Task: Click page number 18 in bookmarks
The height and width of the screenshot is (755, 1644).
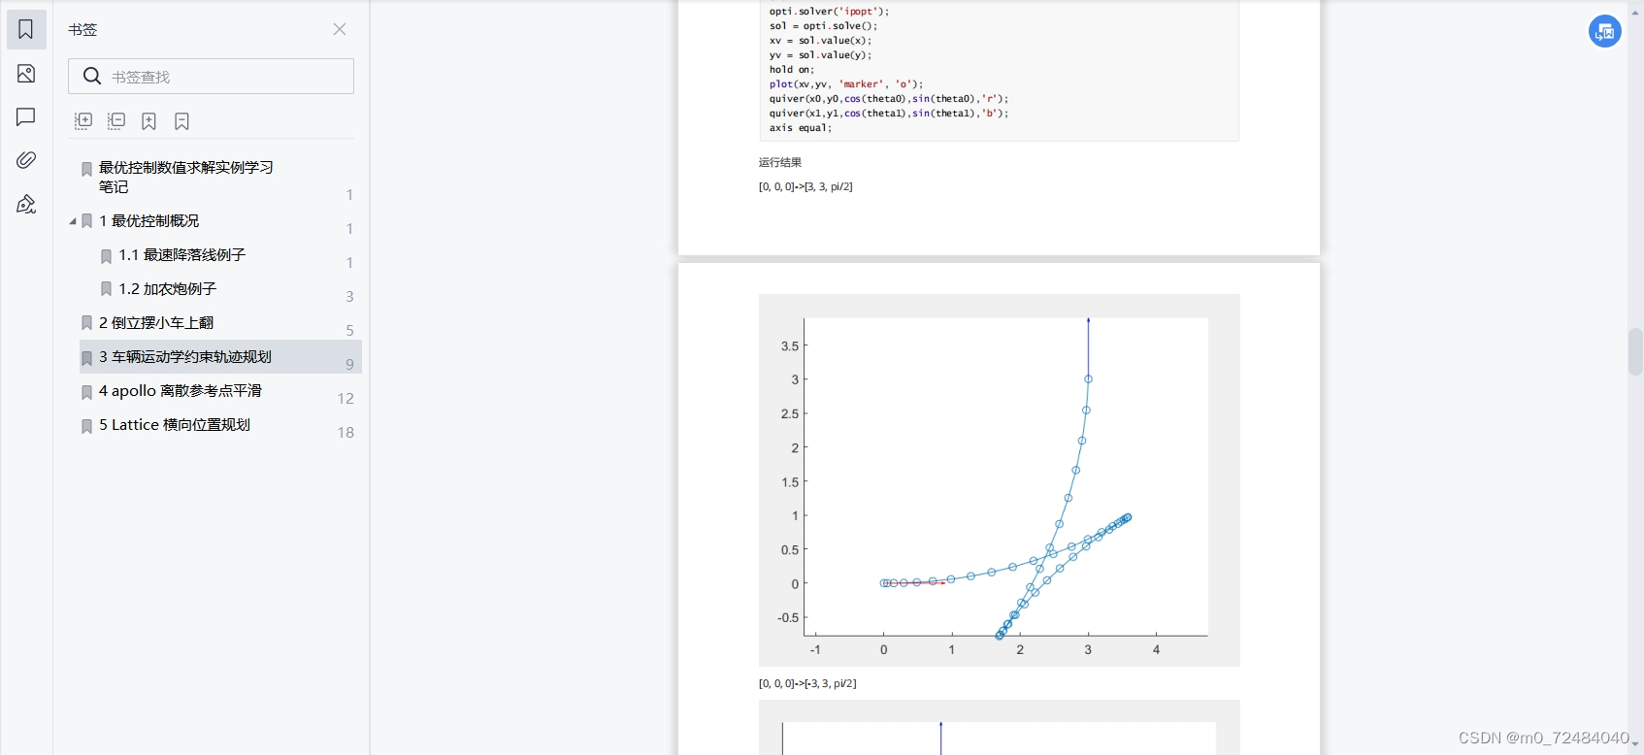Action: click(345, 433)
